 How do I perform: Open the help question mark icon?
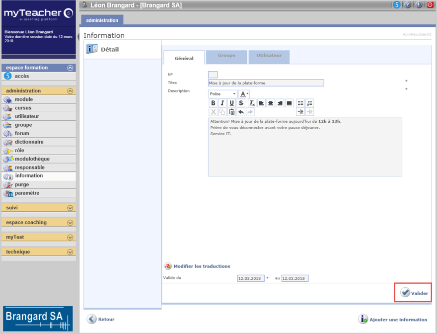[408, 5]
